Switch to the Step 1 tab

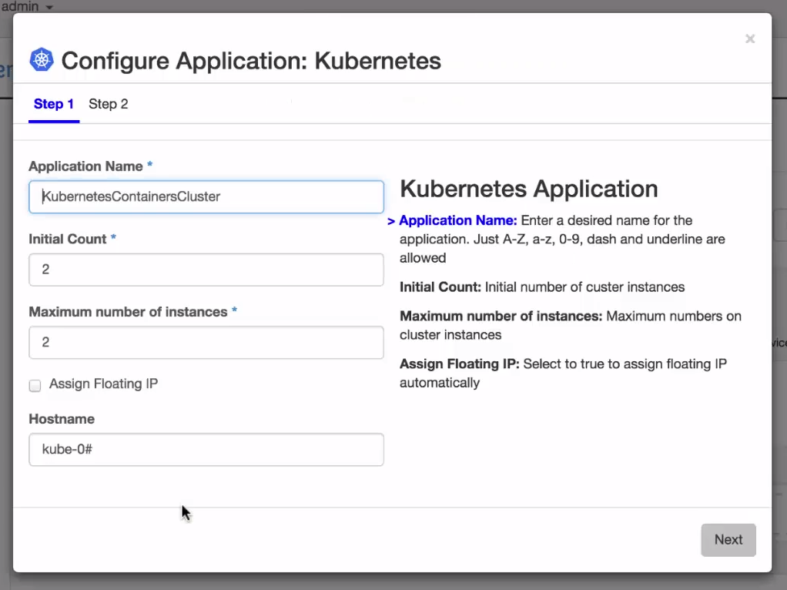54,104
